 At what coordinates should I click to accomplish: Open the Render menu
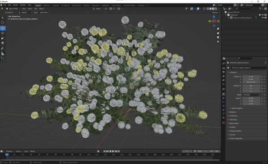click(15, 5)
